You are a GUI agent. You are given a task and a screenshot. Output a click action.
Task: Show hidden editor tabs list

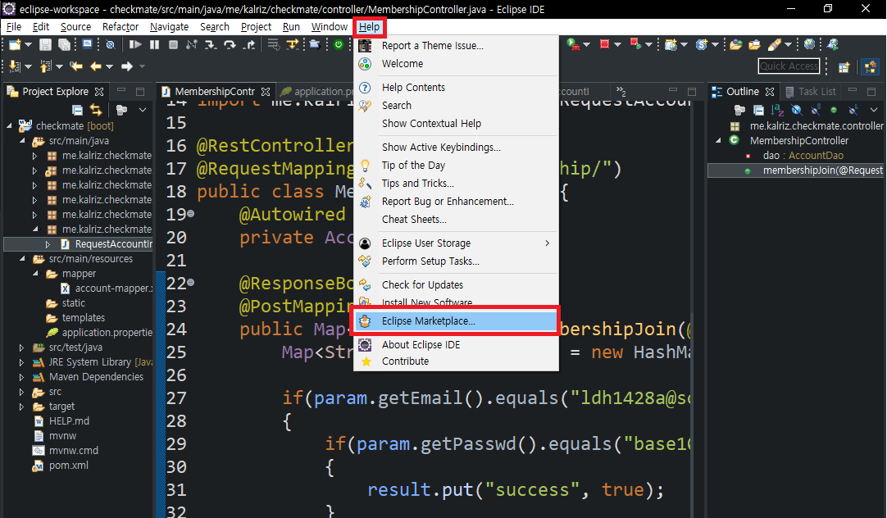[x=621, y=91]
